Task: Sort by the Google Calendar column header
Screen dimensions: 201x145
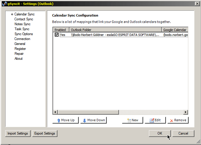Action: click(x=175, y=30)
